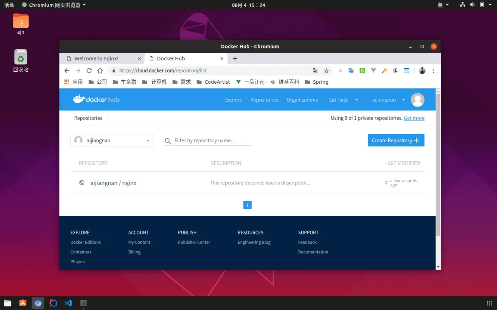Reload the Docker Hub page

(x=89, y=71)
